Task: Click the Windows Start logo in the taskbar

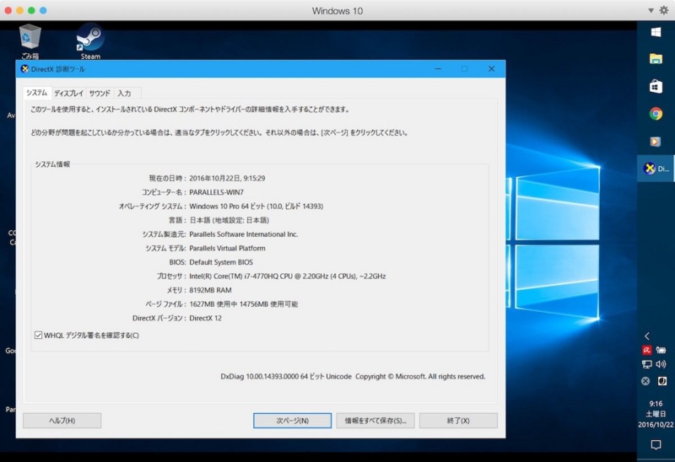Action: [x=656, y=32]
